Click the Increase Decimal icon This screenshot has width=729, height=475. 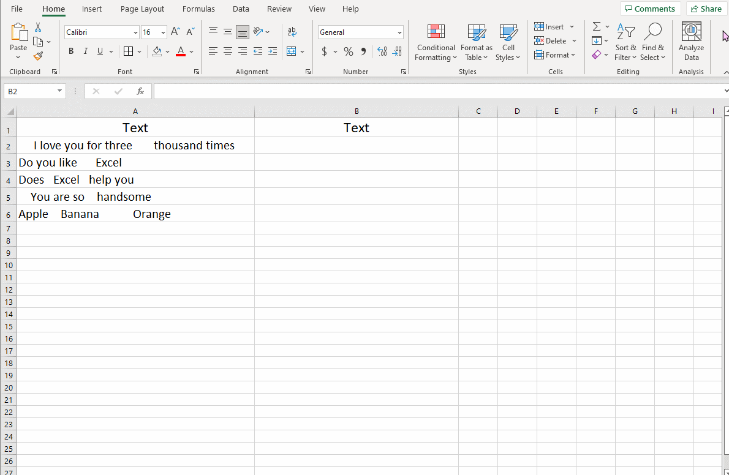pyautogui.click(x=381, y=51)
